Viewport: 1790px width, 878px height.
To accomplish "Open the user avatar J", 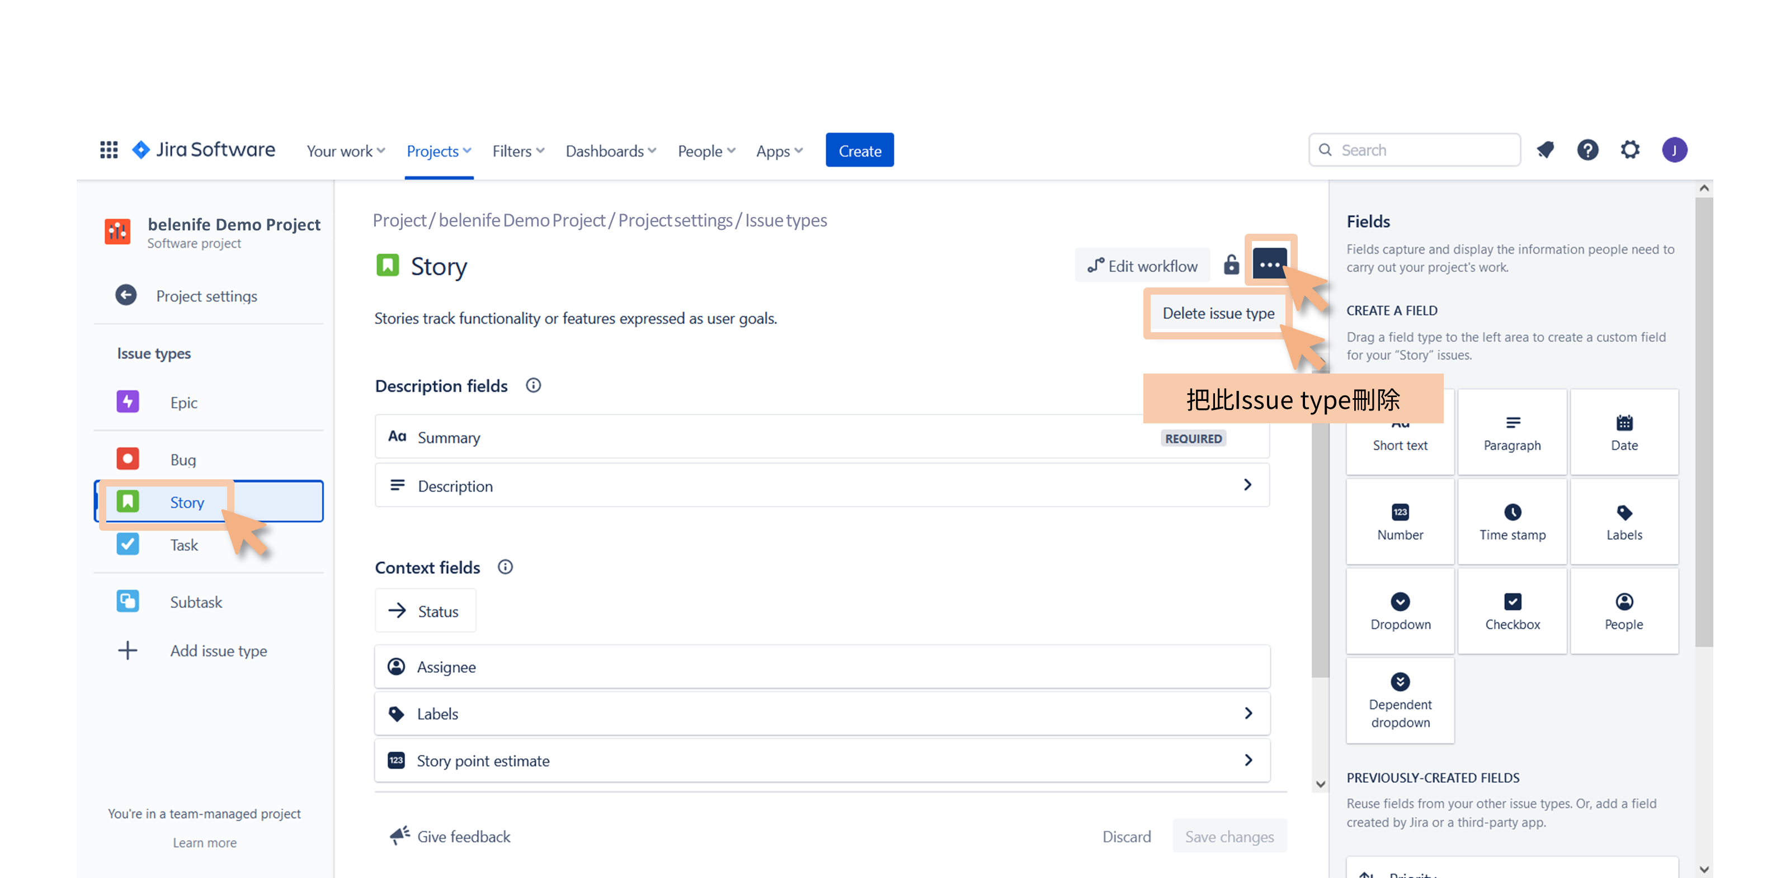I will 1675,150.
